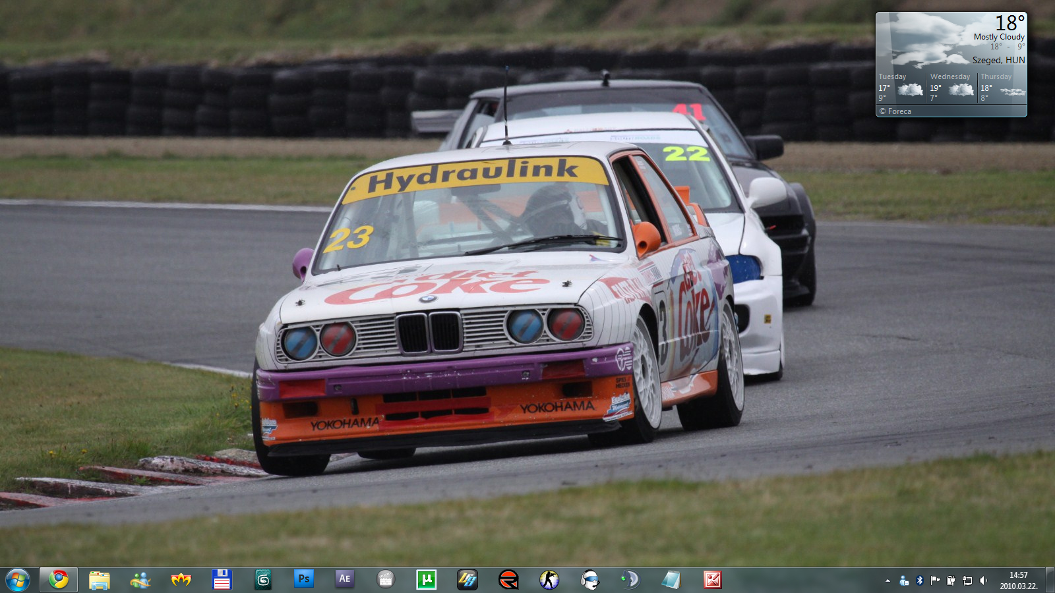Open uTorrent from the taskbar

[x=426, y=580]
